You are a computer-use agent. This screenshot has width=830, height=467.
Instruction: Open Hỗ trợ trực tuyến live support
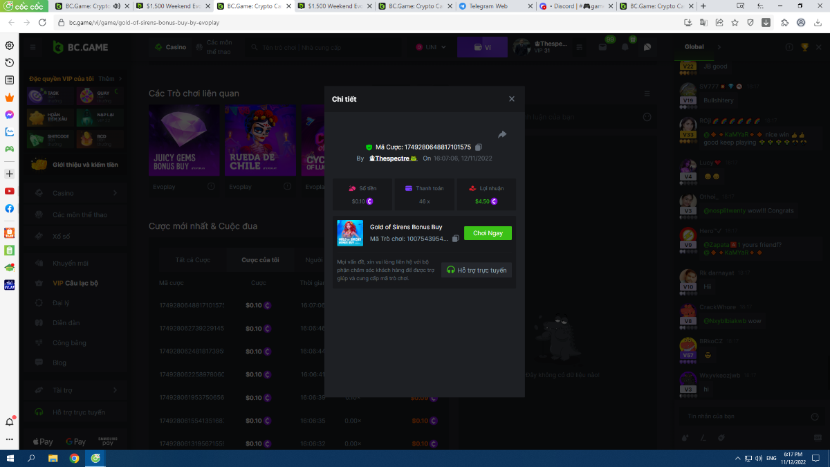click(477, 270)
